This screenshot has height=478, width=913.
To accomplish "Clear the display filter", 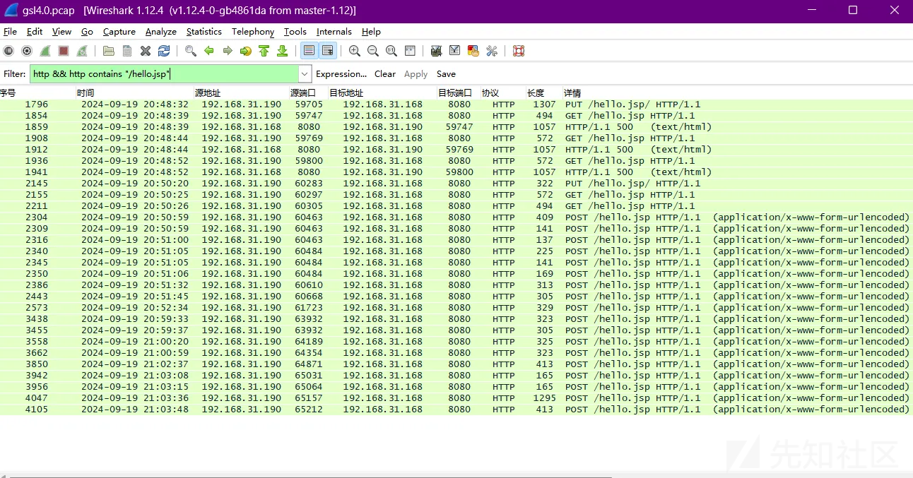I will (x=385, y=73).
